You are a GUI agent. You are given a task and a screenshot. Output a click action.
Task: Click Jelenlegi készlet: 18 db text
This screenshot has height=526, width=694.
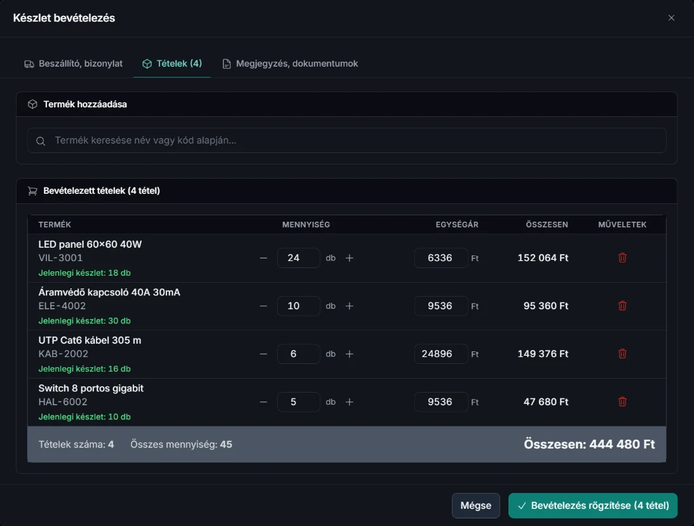[85, 273]
